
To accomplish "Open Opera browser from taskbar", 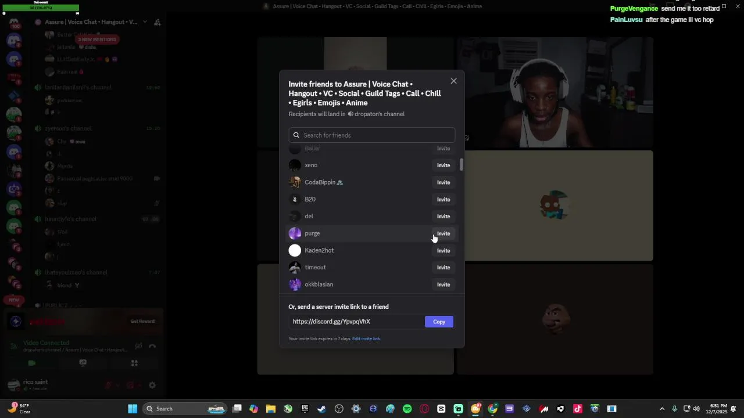I will click(424, 409).
